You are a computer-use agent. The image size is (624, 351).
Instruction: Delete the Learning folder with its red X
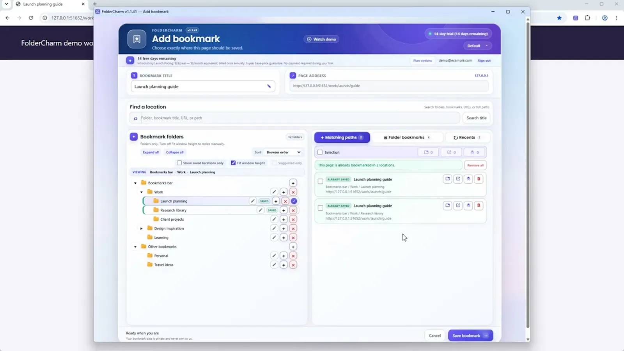coord(293,238)
